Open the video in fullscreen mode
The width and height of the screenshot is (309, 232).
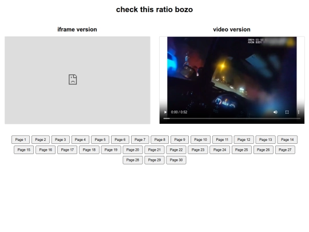[287, 112]
